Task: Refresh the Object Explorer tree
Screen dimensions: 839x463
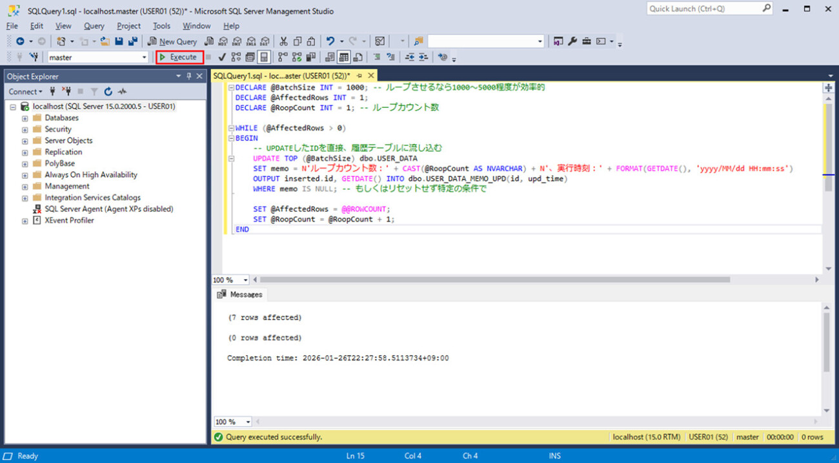Action: [108, 92]
